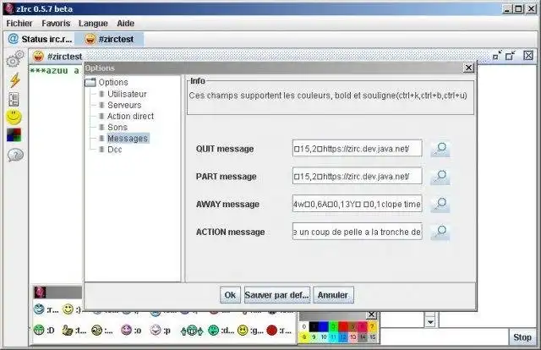Click the QUIT message input field
This screenshot has height=350, width=541.
[357, 149]
